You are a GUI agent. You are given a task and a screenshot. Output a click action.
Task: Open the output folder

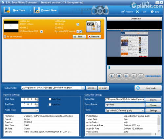click(x=103, y=88)
